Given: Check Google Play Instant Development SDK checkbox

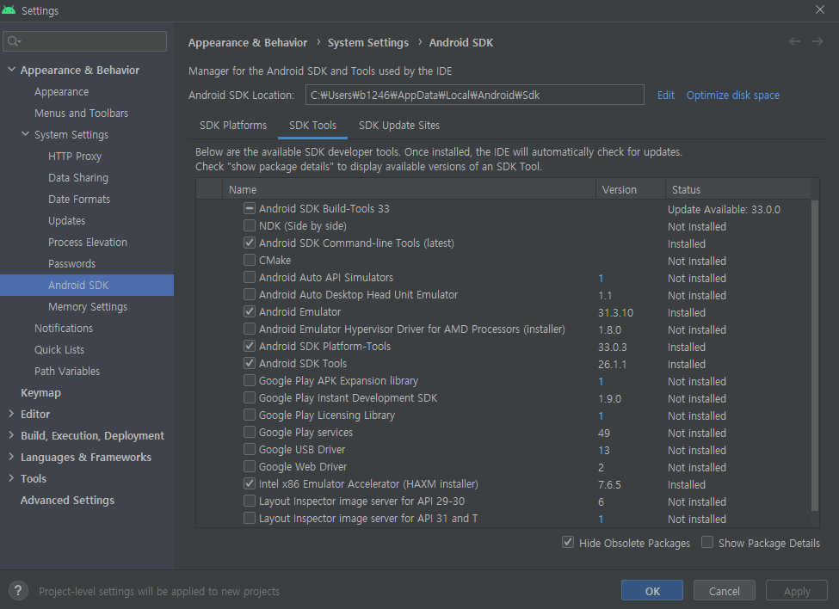Looking at the screenshot, I should [250, 397].
